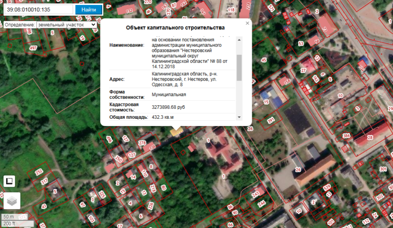The width and height of the screenshot is (393, 228).
Task: Select parcel 386 on the map
Action: pos(346,136)
